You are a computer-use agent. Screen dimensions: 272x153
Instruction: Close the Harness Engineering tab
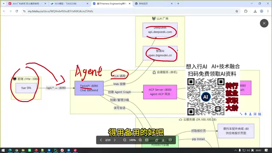click(x=130, y=3)
